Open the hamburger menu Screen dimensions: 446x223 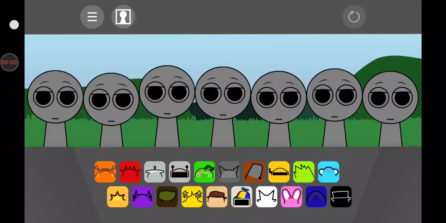[x=92, y=17]
